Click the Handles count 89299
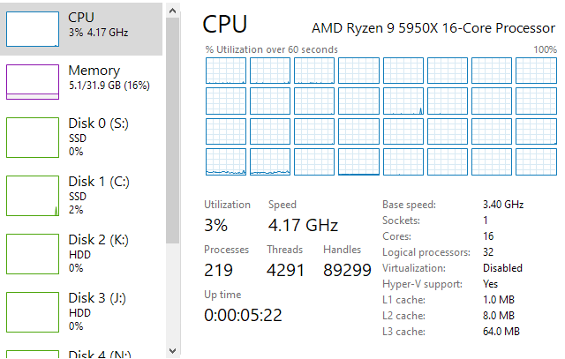Viewport: 565px width, 359px height. [347, 270]
